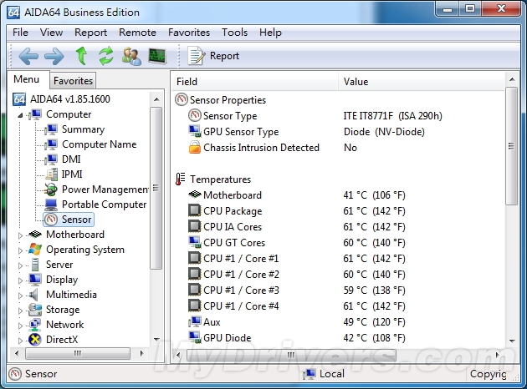
Task: Click the green Up arrow icon
Action: pyautogui.click(x=81, y=56)
